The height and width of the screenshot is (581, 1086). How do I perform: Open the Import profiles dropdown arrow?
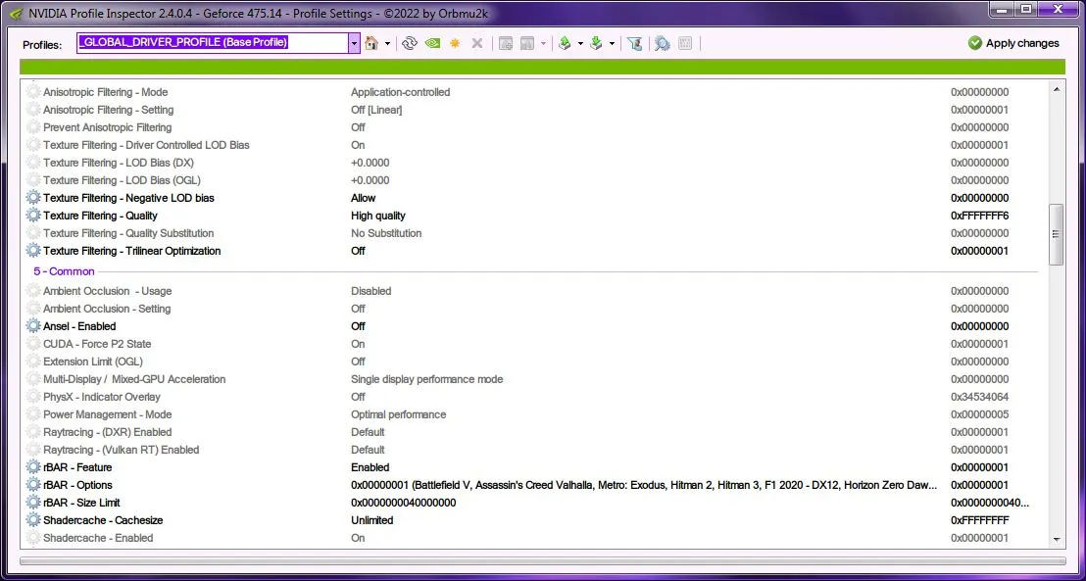612,44
